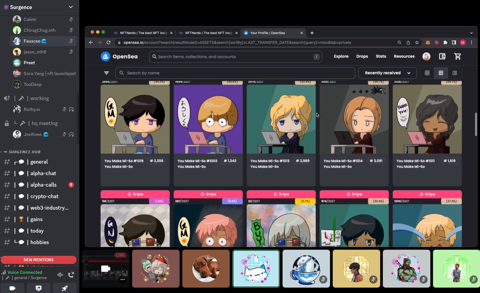The image size is (480, 293).
Task: Open the Recently received sort dropdown
Action: [x=388, y=73]
